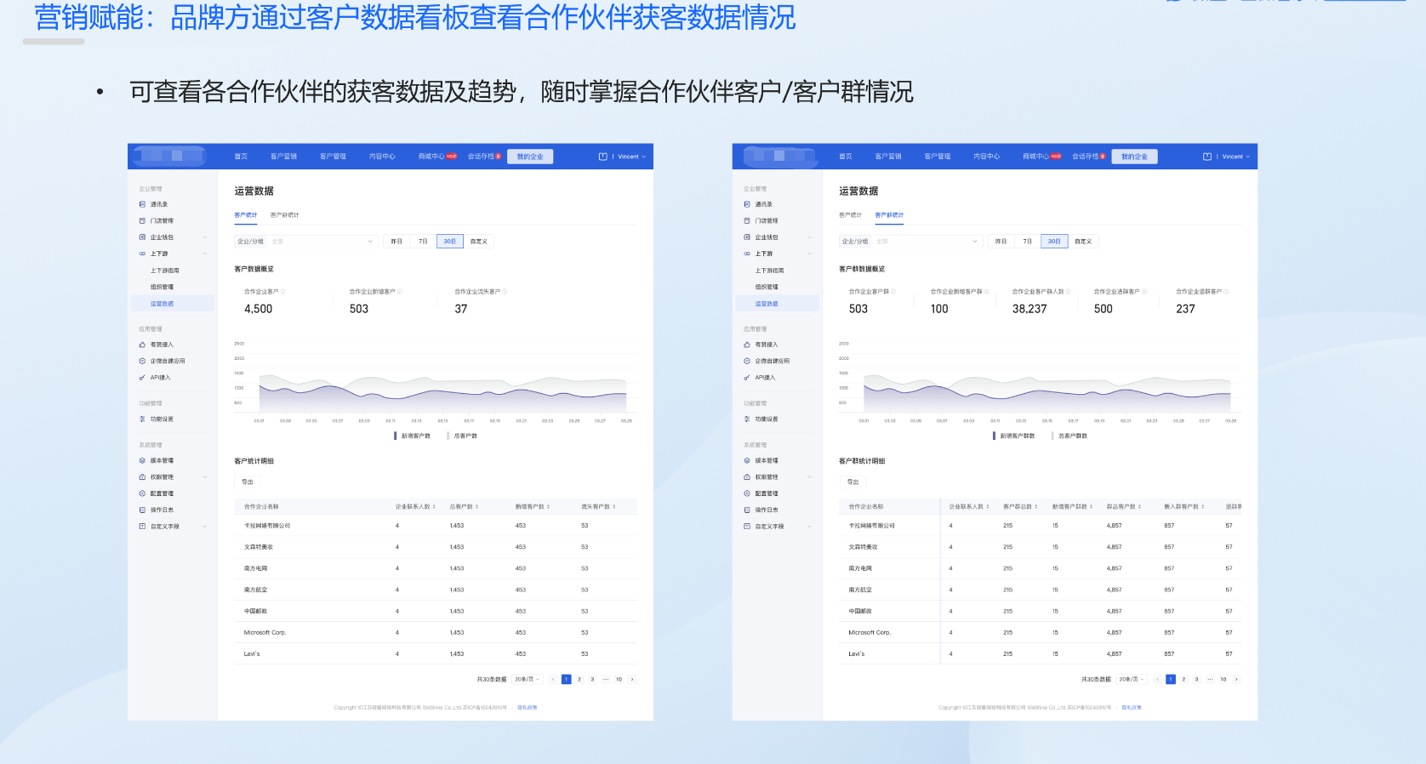Open 20条/页 page size dropdown in left screenshot
1426x764 pixels.
tap(527, 679)
